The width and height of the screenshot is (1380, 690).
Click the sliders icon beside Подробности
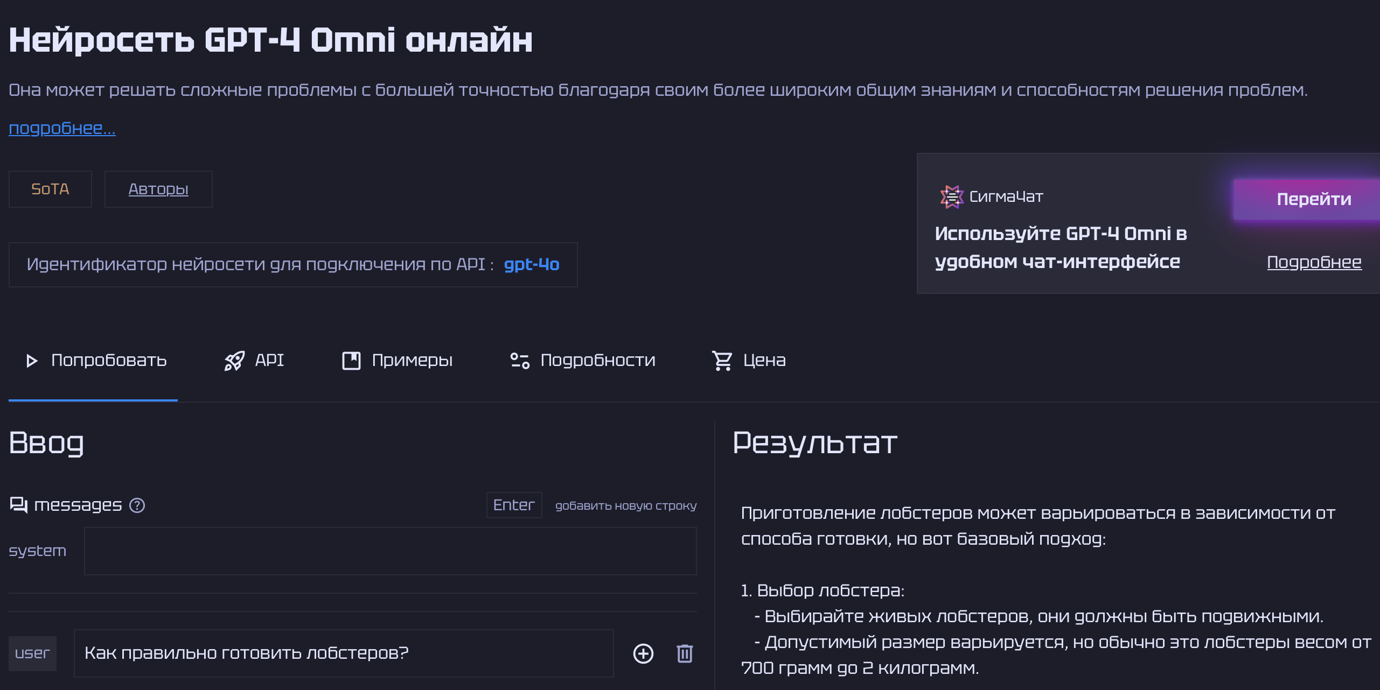[520, 361]
